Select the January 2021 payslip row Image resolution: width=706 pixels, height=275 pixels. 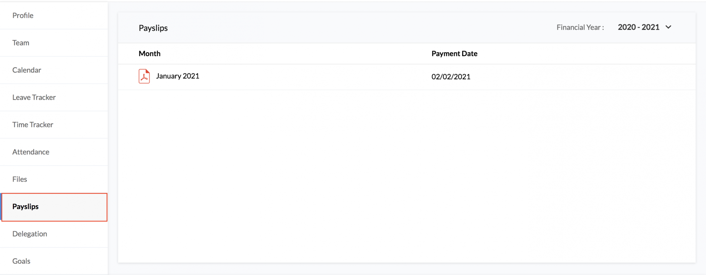[x=407, y=77]
